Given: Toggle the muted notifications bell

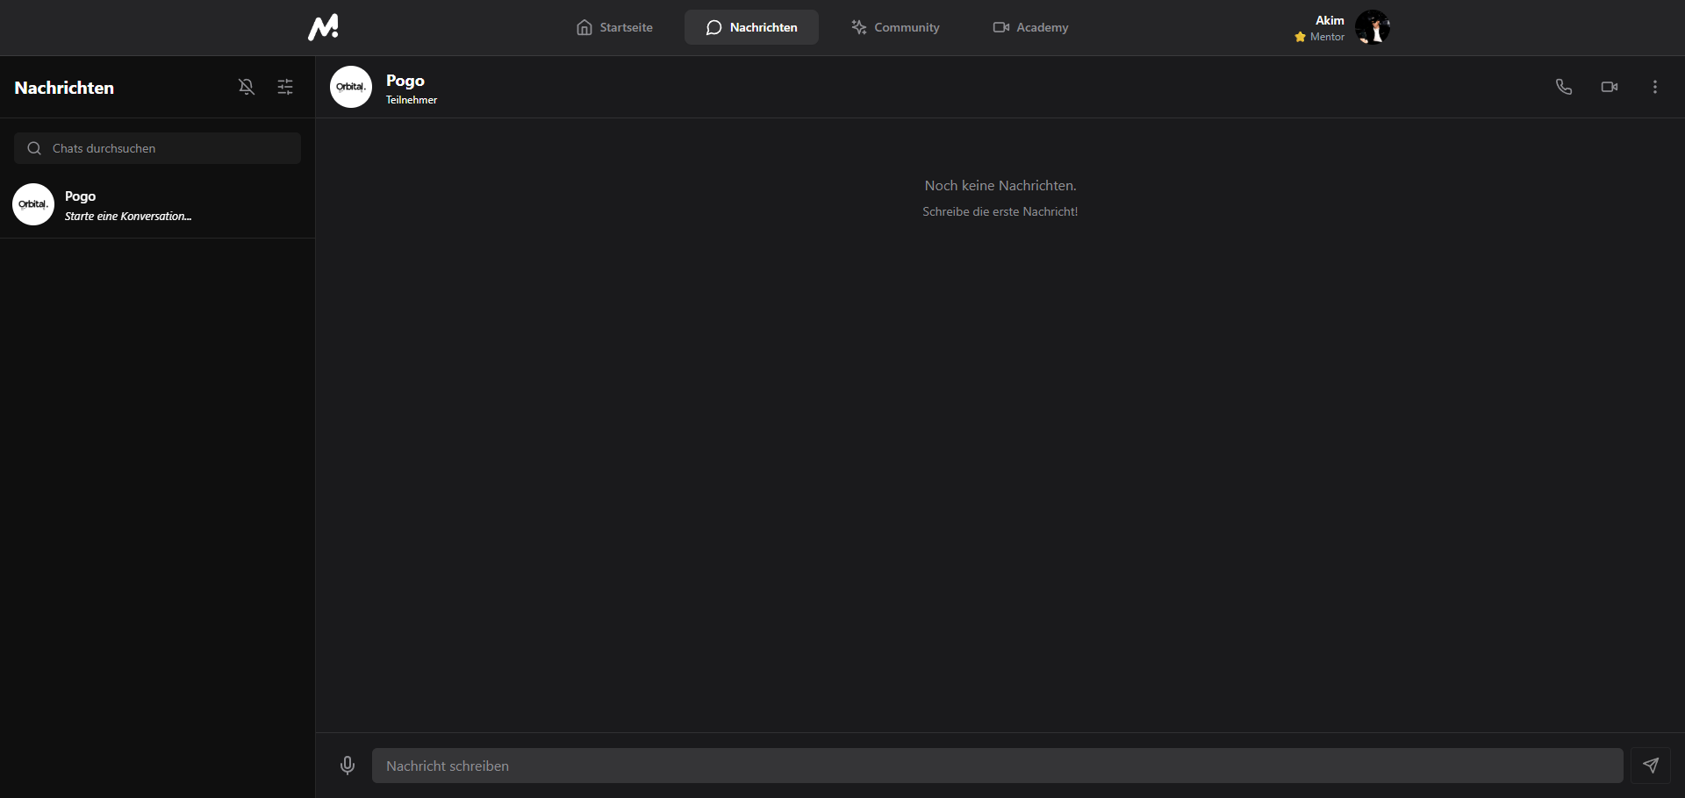Looking at the screenshot, I should [246, 87].
